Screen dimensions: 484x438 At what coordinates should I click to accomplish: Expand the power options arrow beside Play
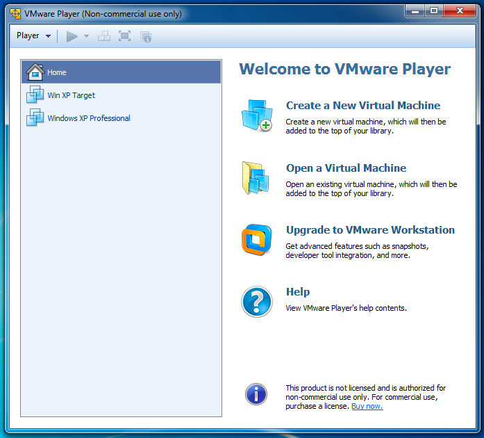(x=87, y=36)
